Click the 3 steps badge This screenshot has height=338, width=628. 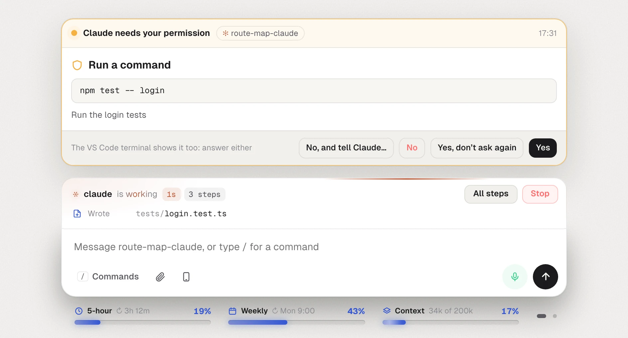(205, 194)
